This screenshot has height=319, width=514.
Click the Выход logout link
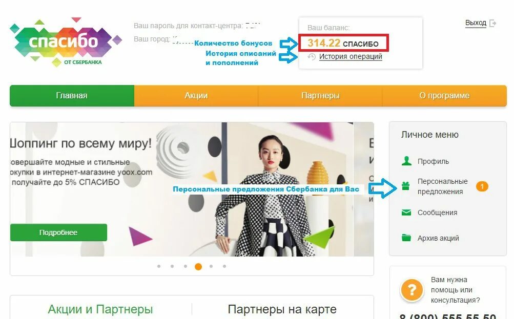[x=476, y=23]
